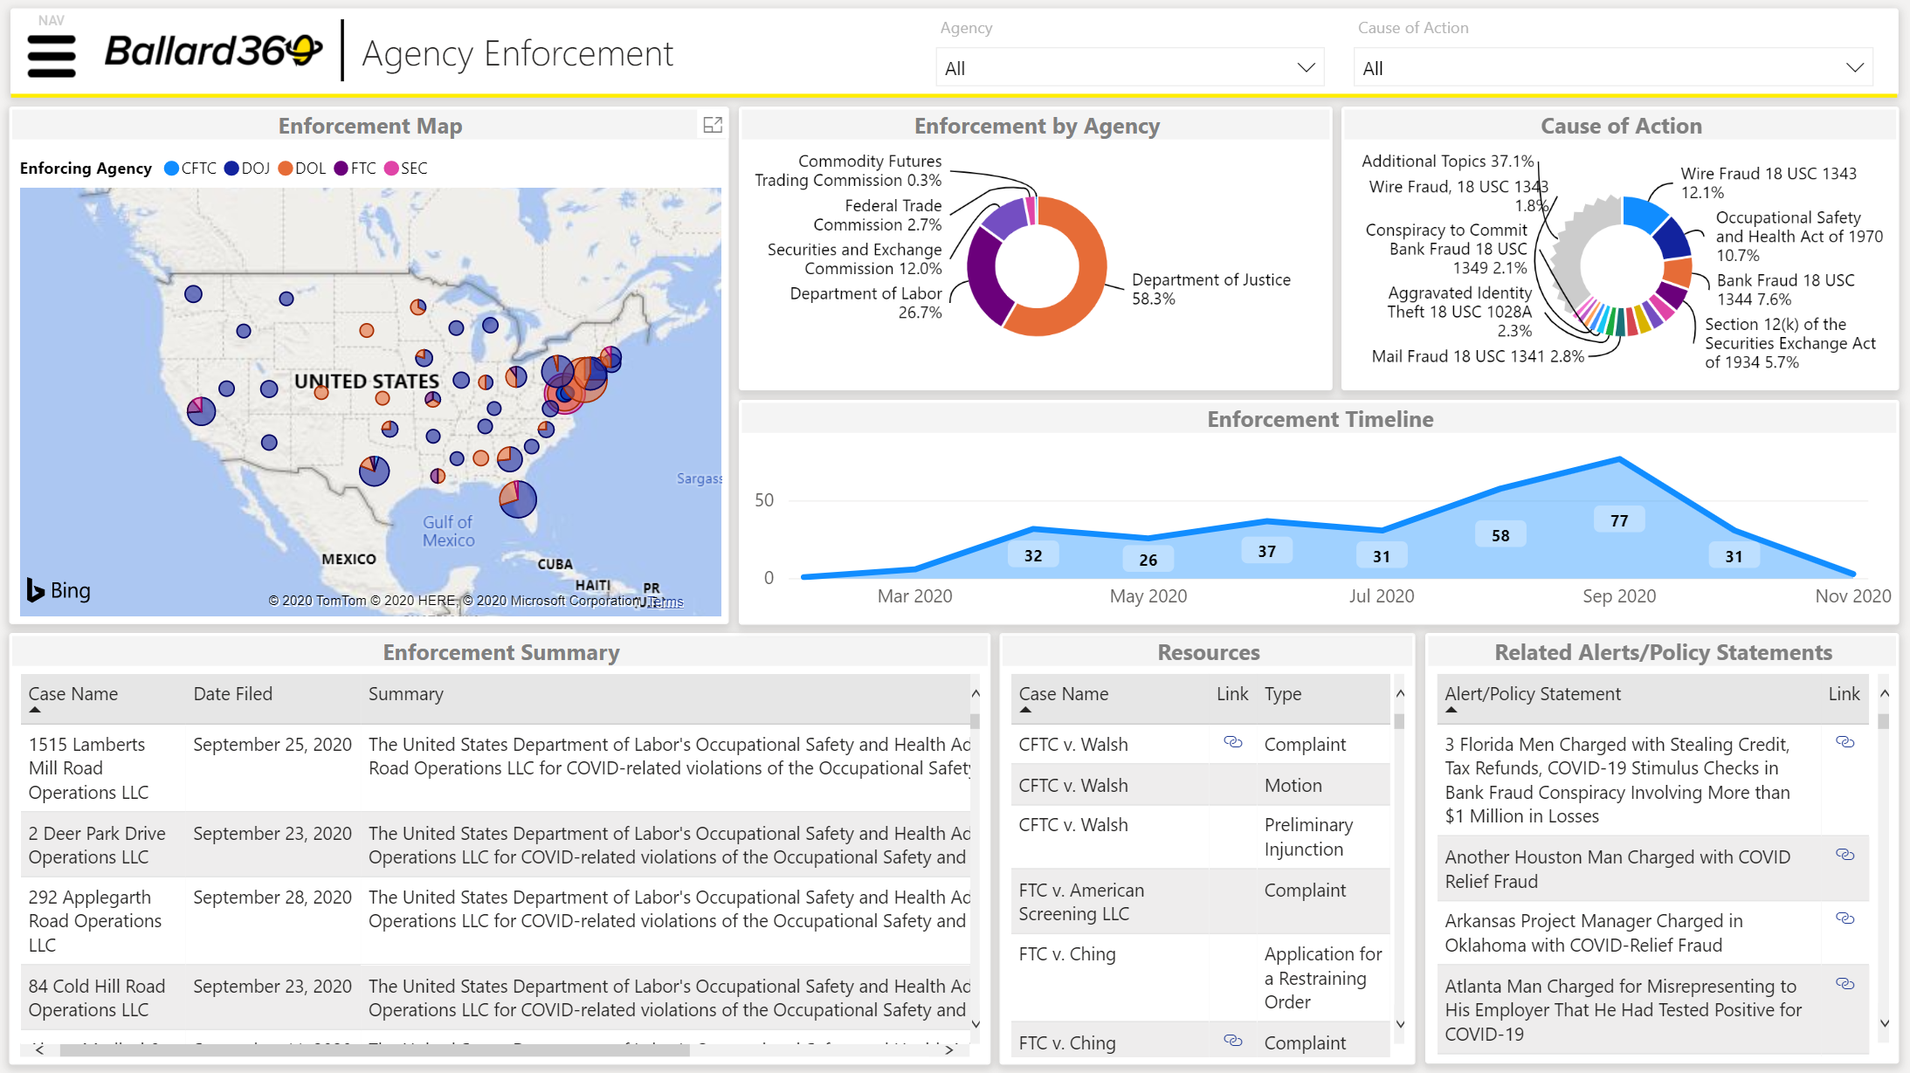Click left arrow of Enforcement Summary horizontal scrollbar
1910x1073 pixels.
pos(39,1050)
